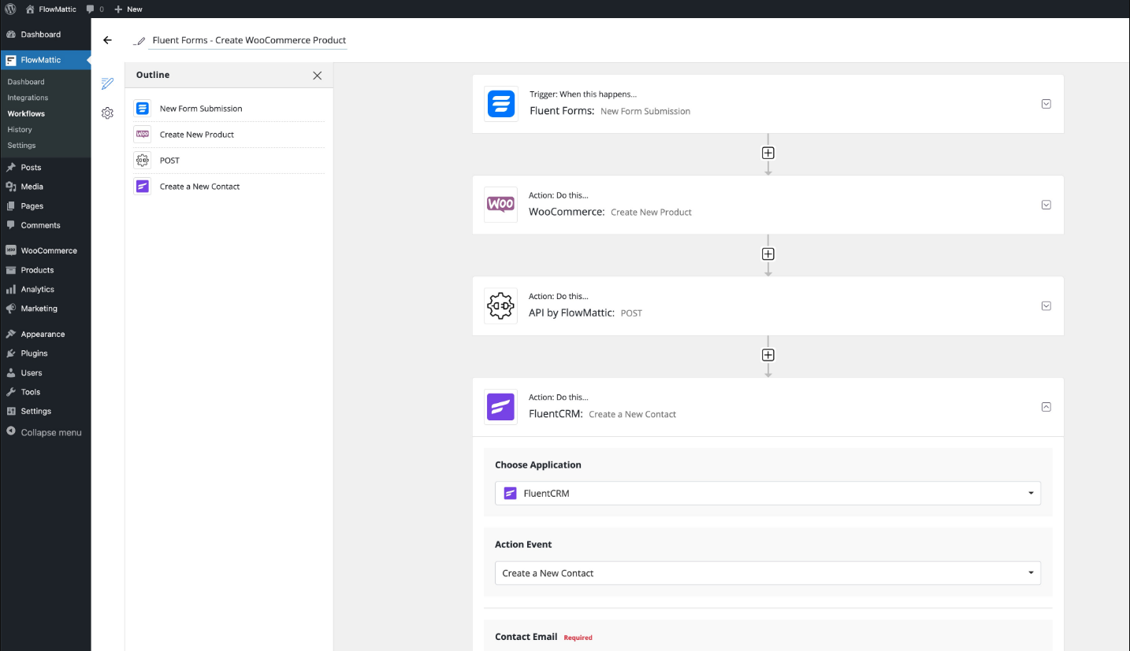This screenshot has height=651, width=1130.
Task: Open the Choose Application dropdown
Action: [768, 494]
